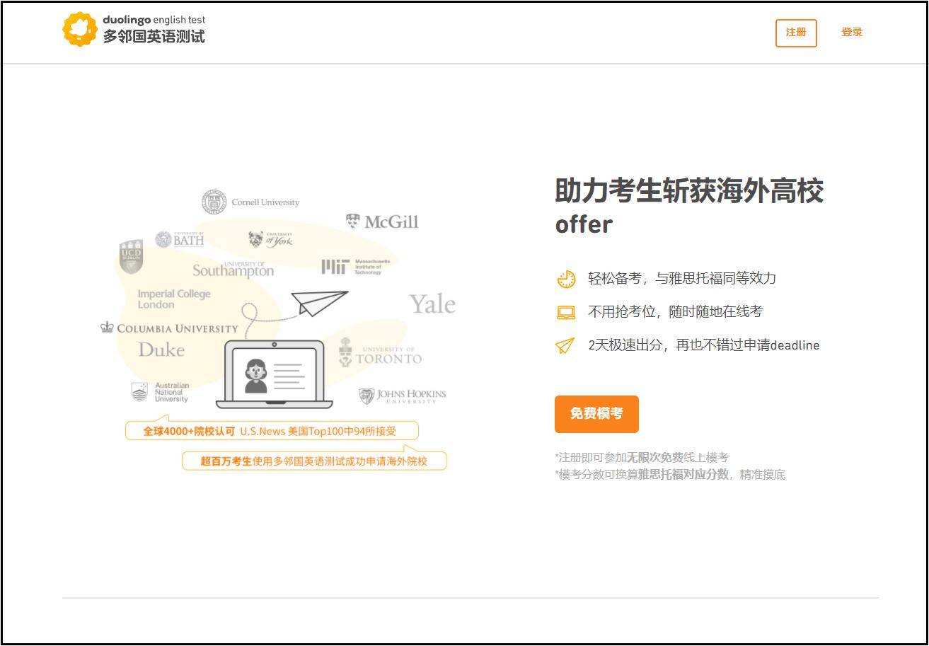Start the 免费模考 free practice test
Viewport: 929px width, 646px height.
coord(596,414)
